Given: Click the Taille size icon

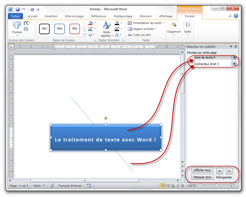Looking at the screenshot, I should coord(187,28).
